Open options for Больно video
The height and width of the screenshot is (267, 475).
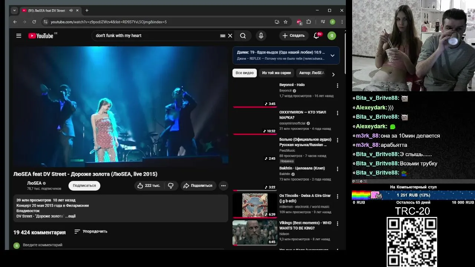(x=337, y=140)
